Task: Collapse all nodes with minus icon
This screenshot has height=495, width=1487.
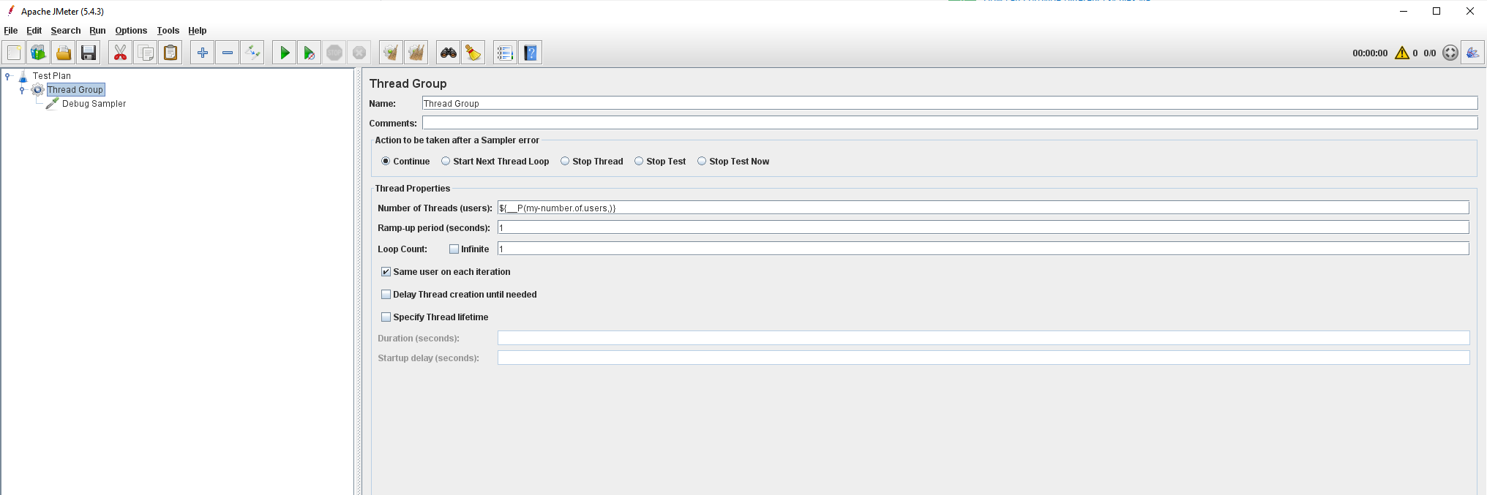Action: click(x=228, y=53)
